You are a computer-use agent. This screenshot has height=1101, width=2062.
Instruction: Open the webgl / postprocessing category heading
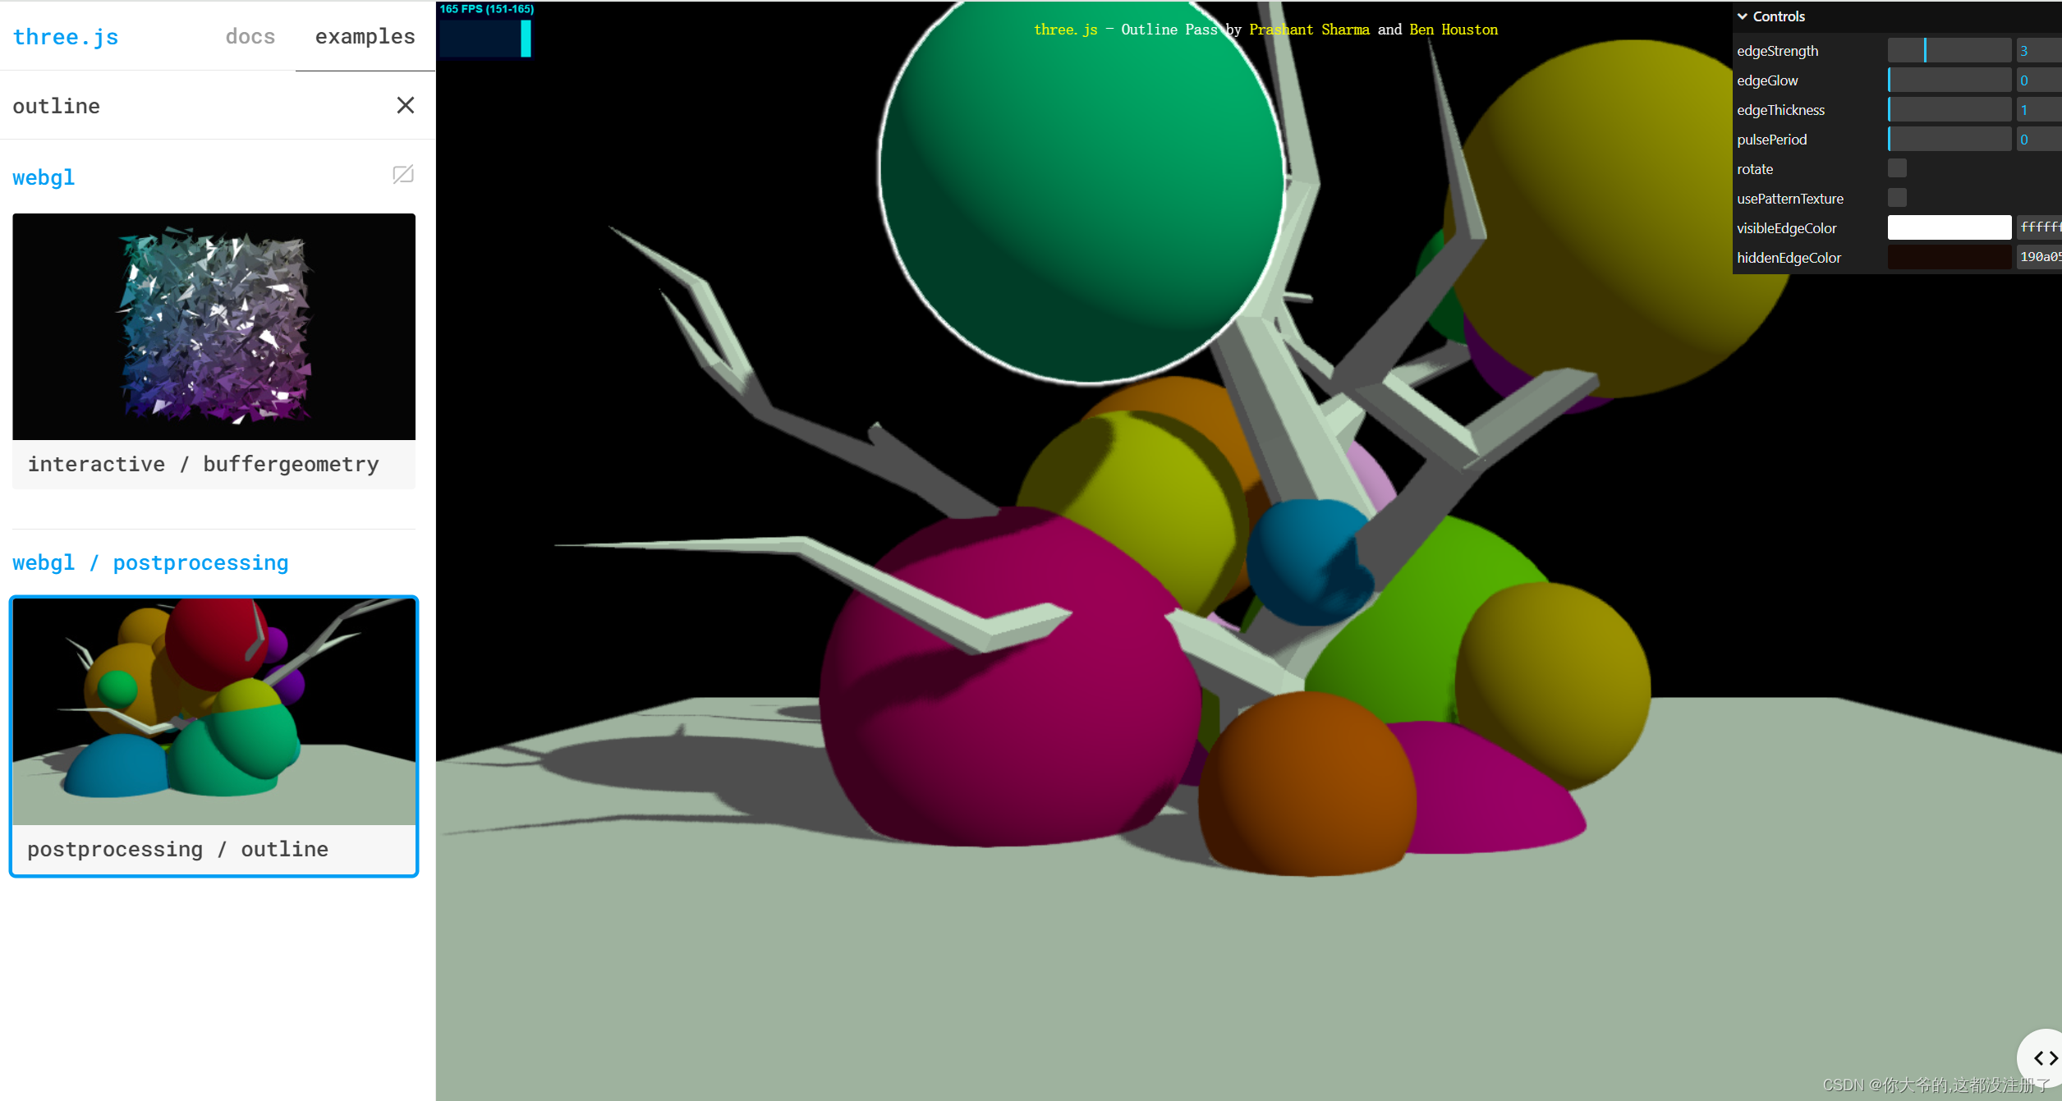pos(150,562)
